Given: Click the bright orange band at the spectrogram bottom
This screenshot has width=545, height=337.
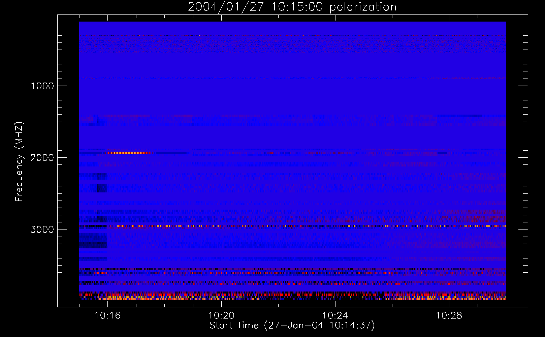Looking at the screenshot, I should (x=292, y=299).
